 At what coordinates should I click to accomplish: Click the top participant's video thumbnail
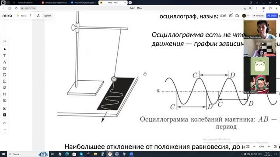coord(260,29)
